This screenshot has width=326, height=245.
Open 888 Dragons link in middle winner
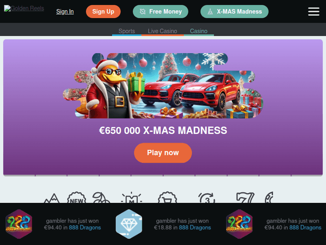[x=195, y=228]
